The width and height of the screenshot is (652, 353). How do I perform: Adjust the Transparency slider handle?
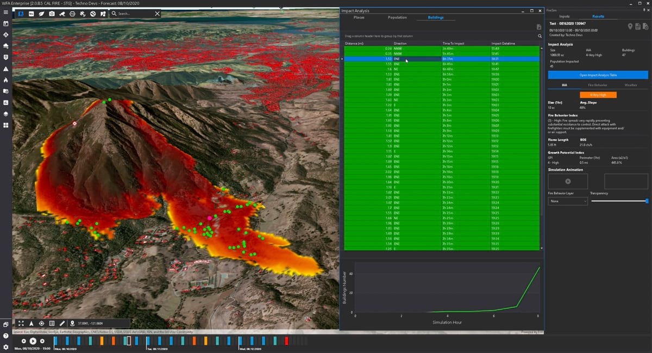click(x=647, y=201)
